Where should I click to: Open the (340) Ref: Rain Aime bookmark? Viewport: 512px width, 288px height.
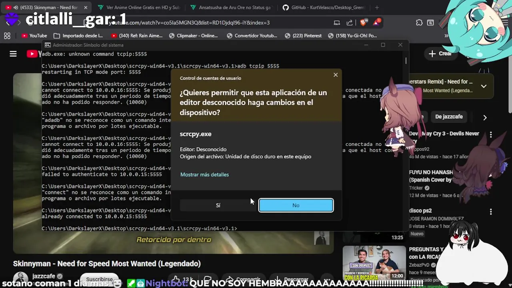click(x=137, y=36)
